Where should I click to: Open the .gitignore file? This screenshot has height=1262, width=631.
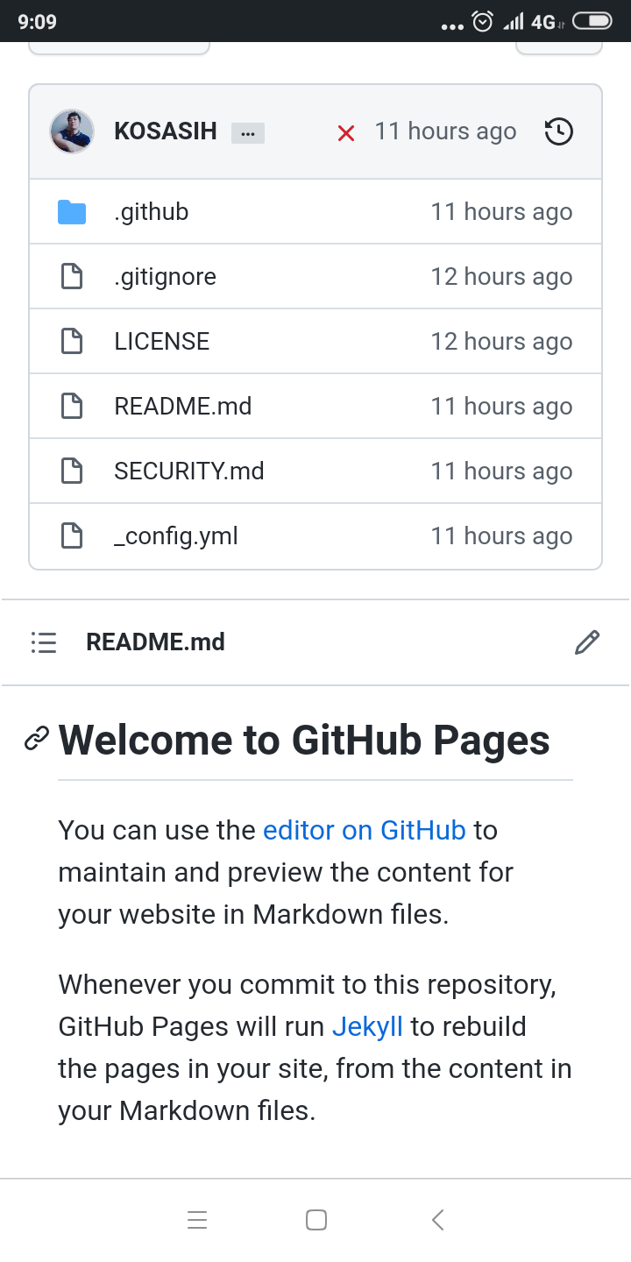(x=165, y=277)
